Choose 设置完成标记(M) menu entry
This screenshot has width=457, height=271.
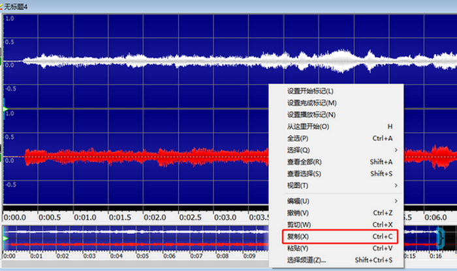tap(336, 103)
